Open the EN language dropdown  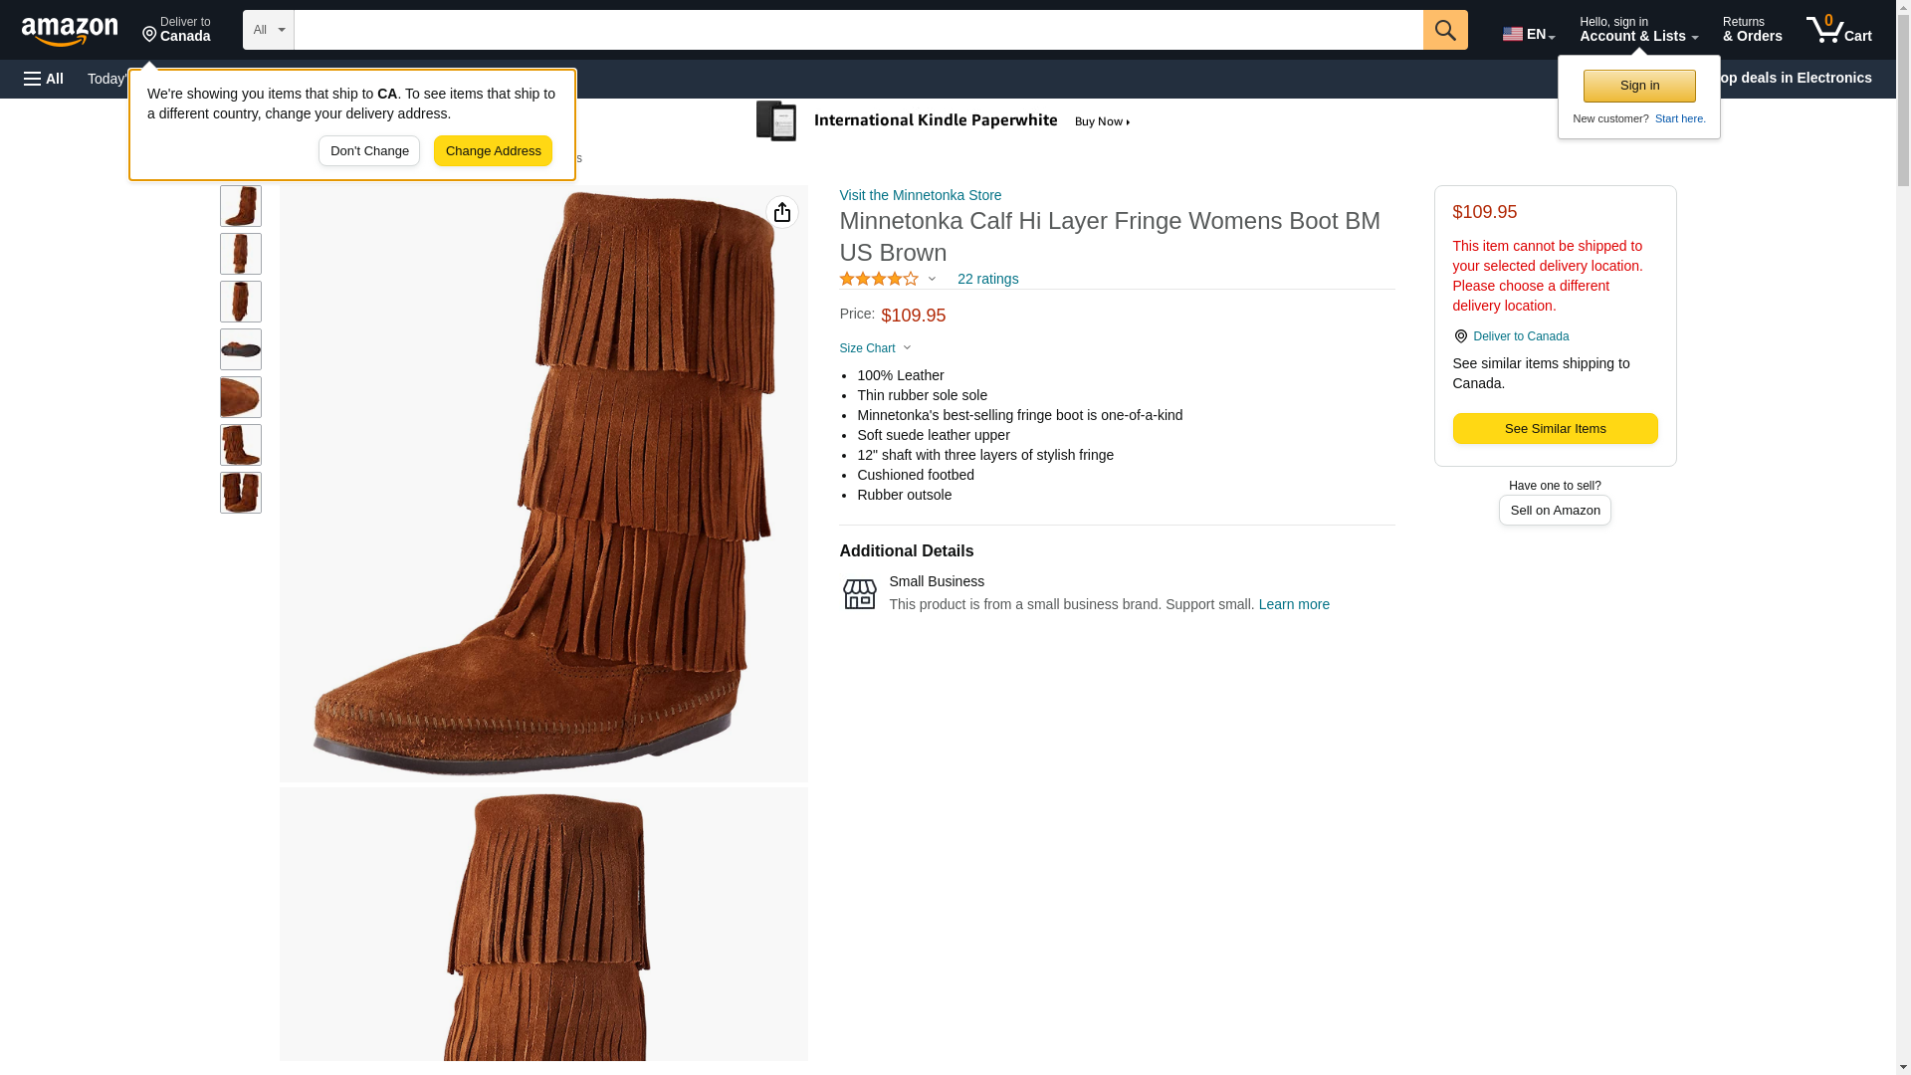click(x=1528, y=34)
